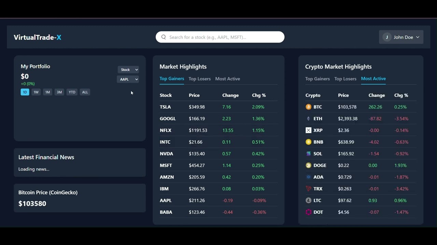437x245 pixels.
Task: Click the DOT coin icon
Action: tap(309, 212)
